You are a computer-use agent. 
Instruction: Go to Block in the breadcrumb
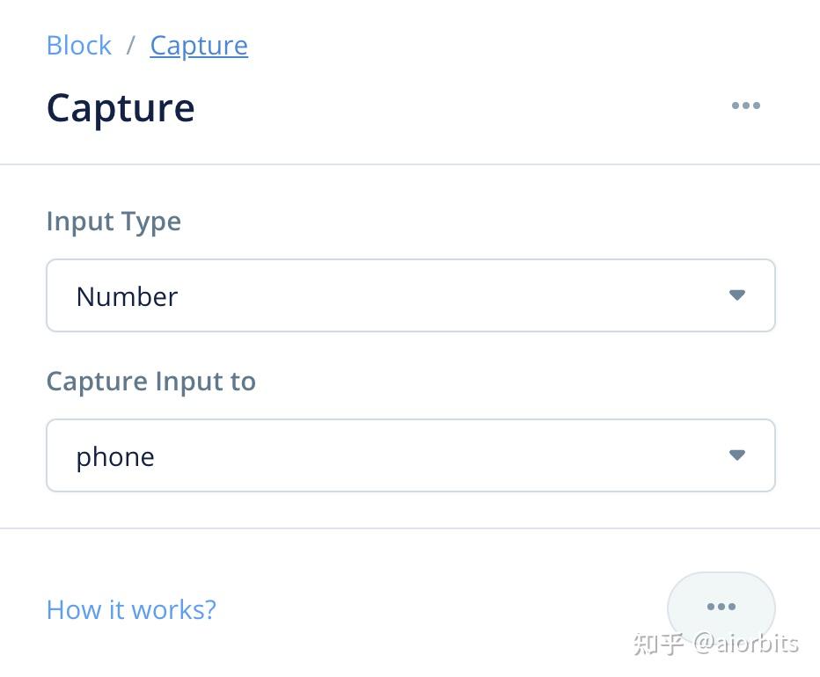point(78,46)
